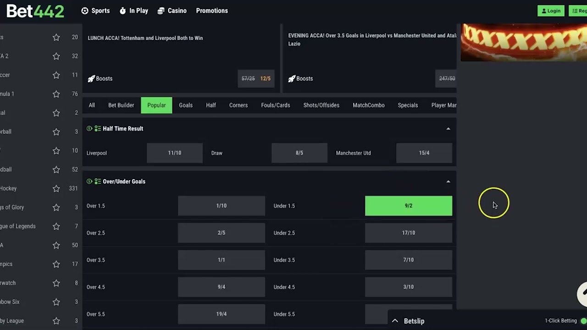Open the Half tab

(211, 105)
